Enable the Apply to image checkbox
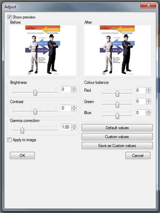Screen dimensions: 160x213 pos(9,139)
